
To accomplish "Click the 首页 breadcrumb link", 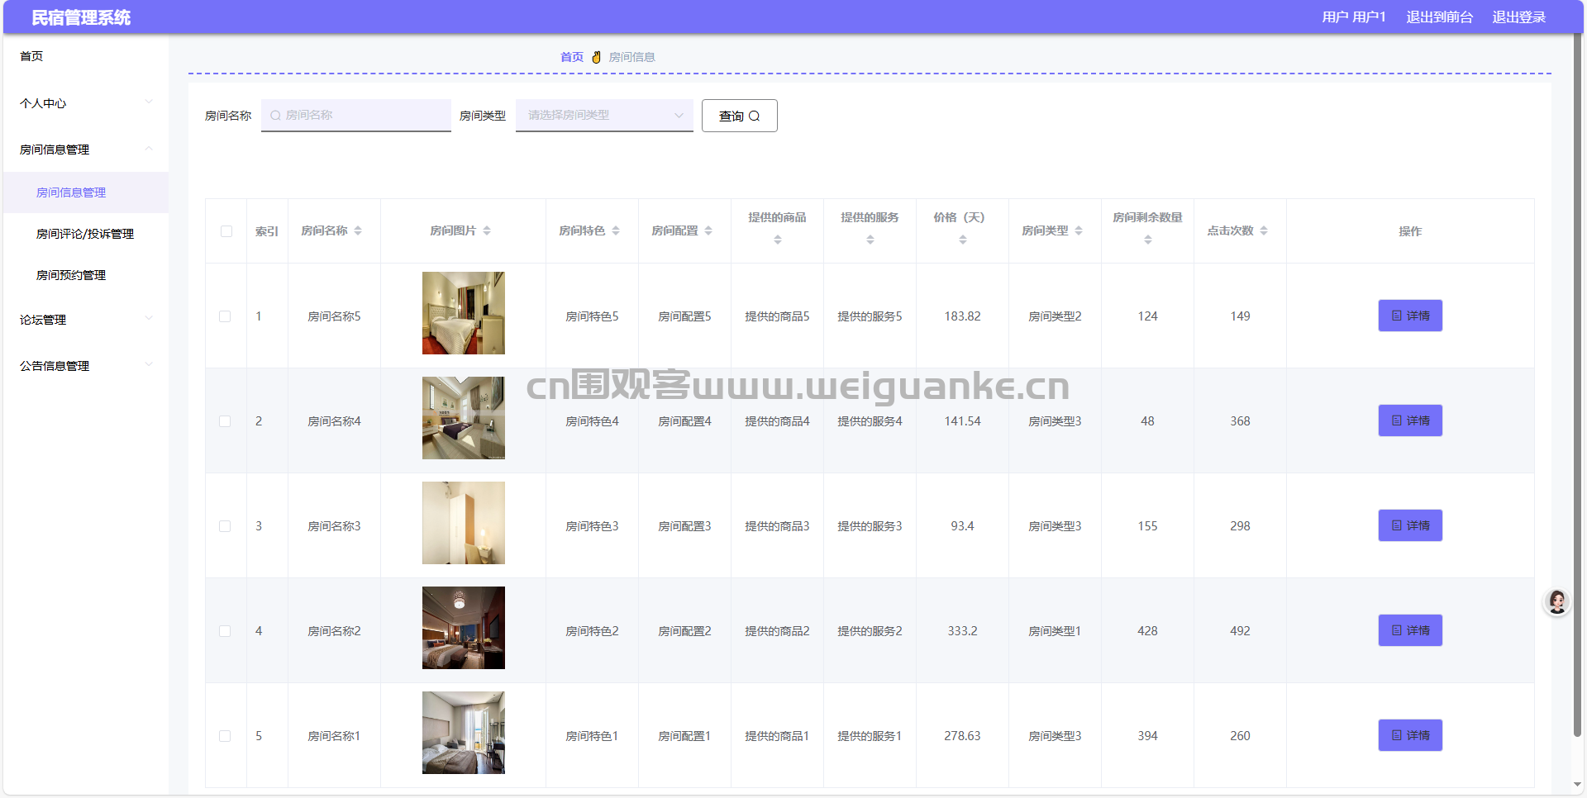I will 571,57.
